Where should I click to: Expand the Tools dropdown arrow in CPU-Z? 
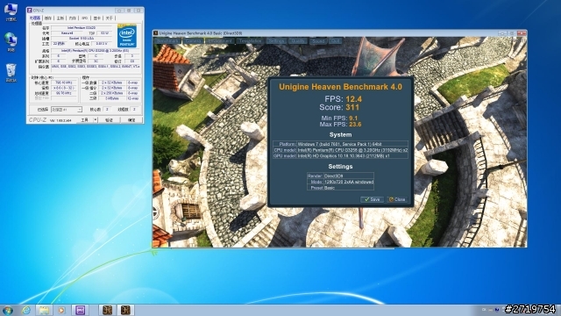coord(96,120)
